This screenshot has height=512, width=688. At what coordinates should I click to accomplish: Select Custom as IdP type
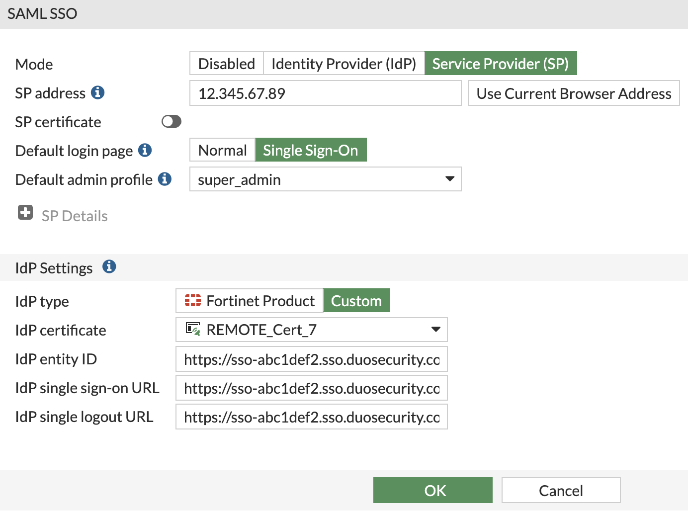pyautogui.click(x=356, y=300)
